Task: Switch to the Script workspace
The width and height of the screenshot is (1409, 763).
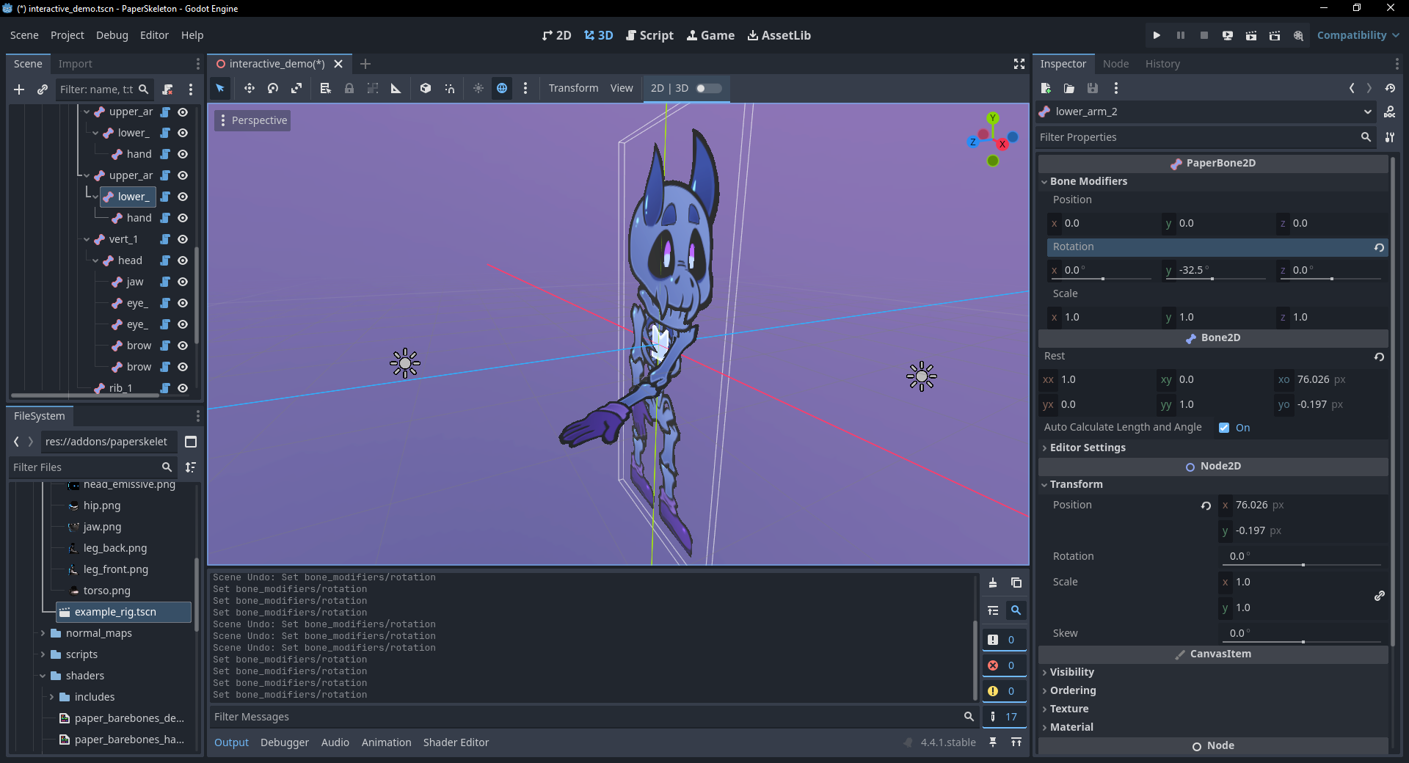Action: point(650,35)
